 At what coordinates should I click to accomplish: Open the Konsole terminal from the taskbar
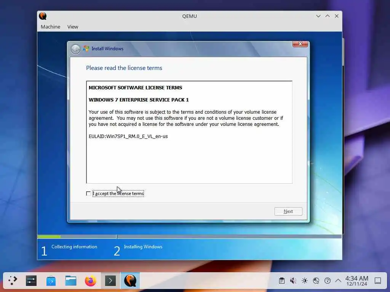click(110, 281)
